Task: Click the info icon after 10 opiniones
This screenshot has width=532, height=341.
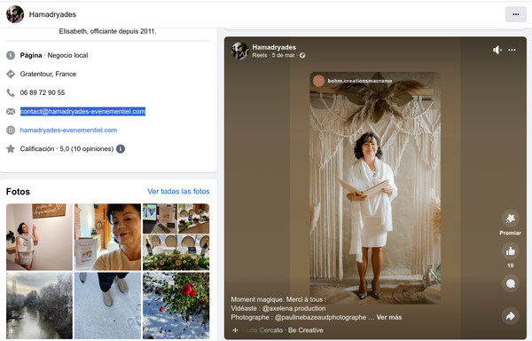Action: 121,149
